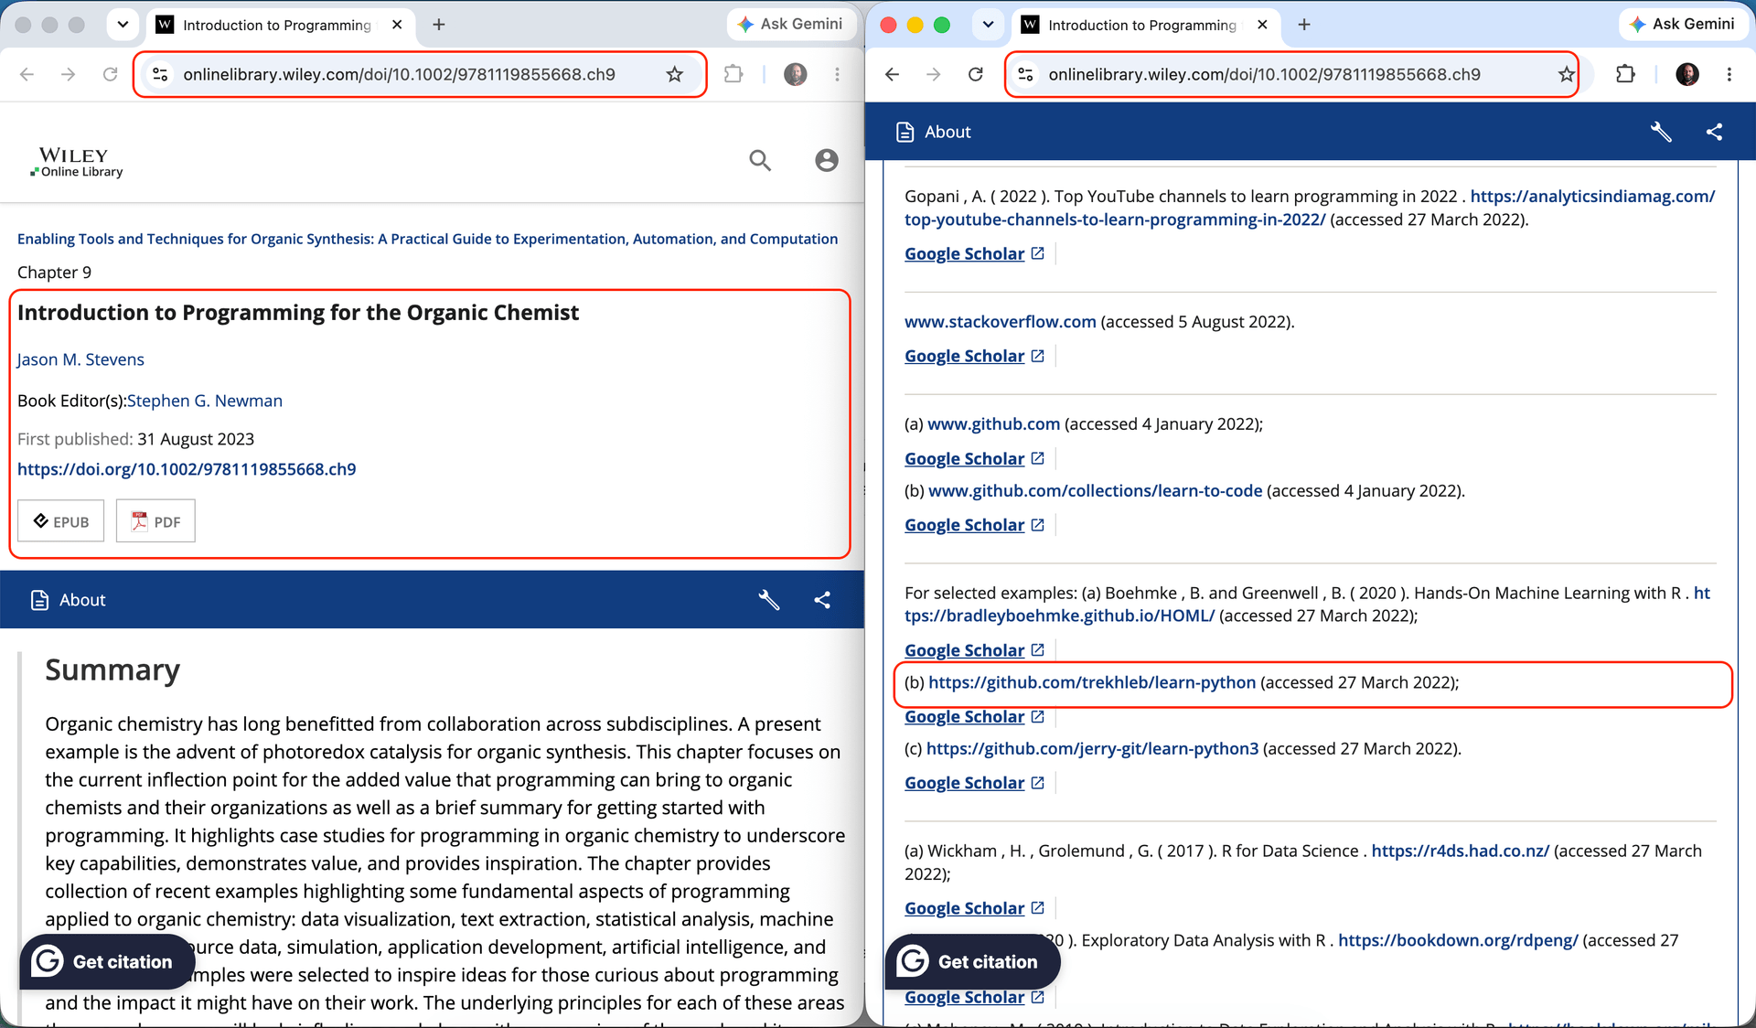Expand the tab search dropdown in the right window
Image resolution: width=1756 pixels, height=1028 pixels.
coord(988,25)
